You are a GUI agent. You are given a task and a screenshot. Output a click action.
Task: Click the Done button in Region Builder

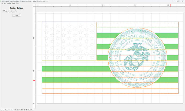coord(16,16)
